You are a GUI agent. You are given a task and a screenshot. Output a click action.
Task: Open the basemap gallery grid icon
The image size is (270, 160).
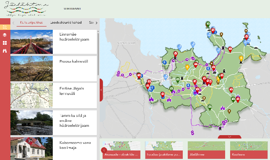pos(5,43)
